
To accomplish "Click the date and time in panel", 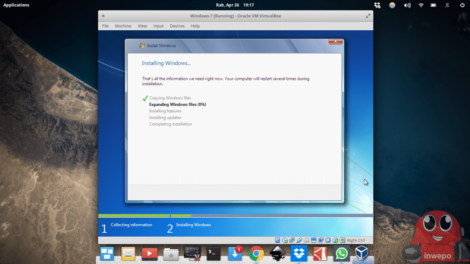I will (235, 5).
